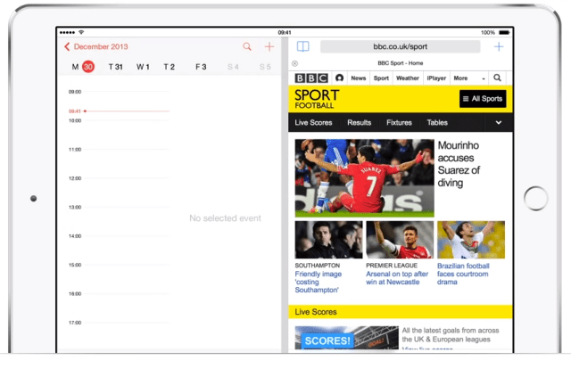The width and height of the screenshot is (571, 369).
Task: Open the Suarez number 7 lead photo
Action: pos(365,178)
